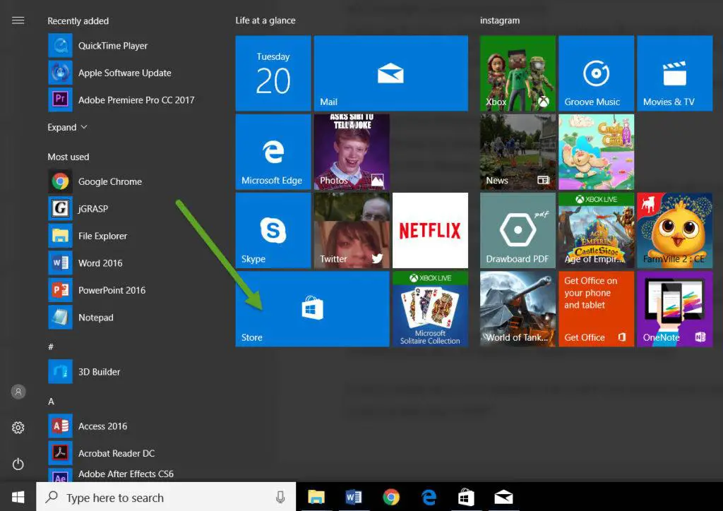Open the Photos tile

[x=352, y=152]
